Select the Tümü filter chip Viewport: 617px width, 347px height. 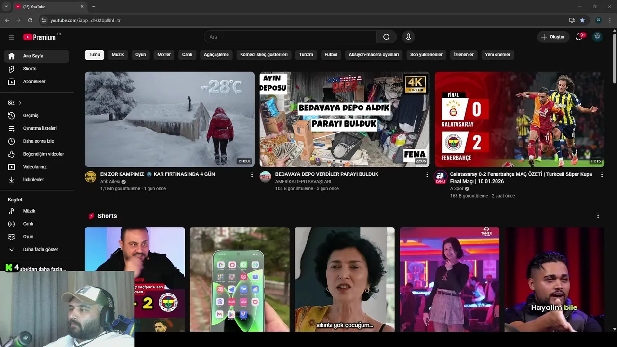pos(94,55)
